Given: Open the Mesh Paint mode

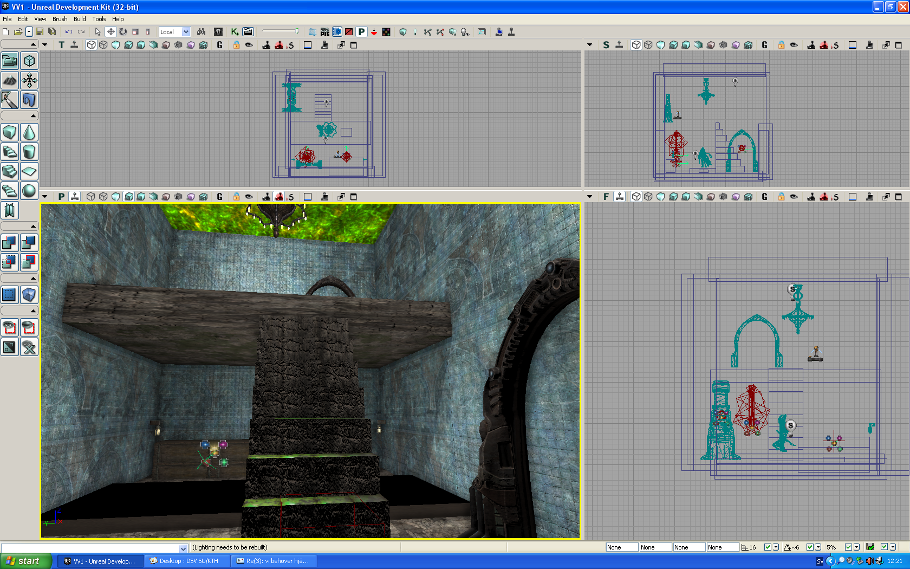Looking at the screenshot, I should click(x=10, y=100).
